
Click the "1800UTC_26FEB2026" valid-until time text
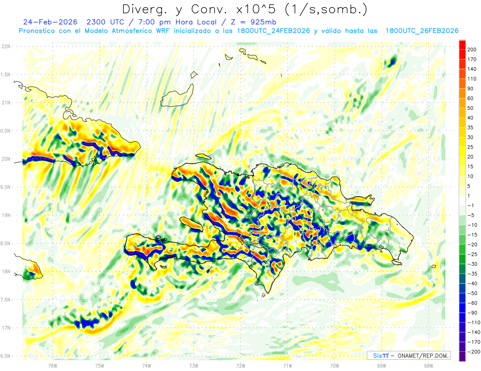click(x=422, y=31)
